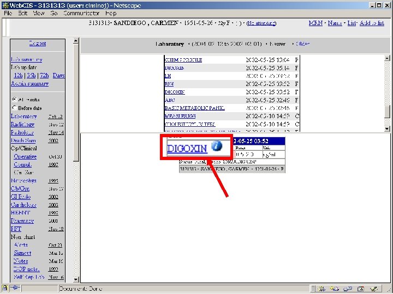Click the sidebar frame scroll-down arrow
The width and height of the screenshot is (393, 294).
[x=76, y=279]
